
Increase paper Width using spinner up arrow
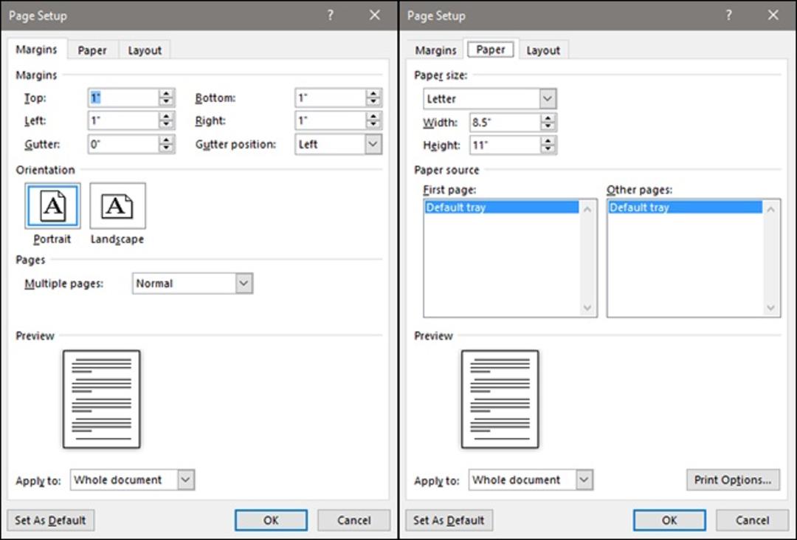(548, 118)
